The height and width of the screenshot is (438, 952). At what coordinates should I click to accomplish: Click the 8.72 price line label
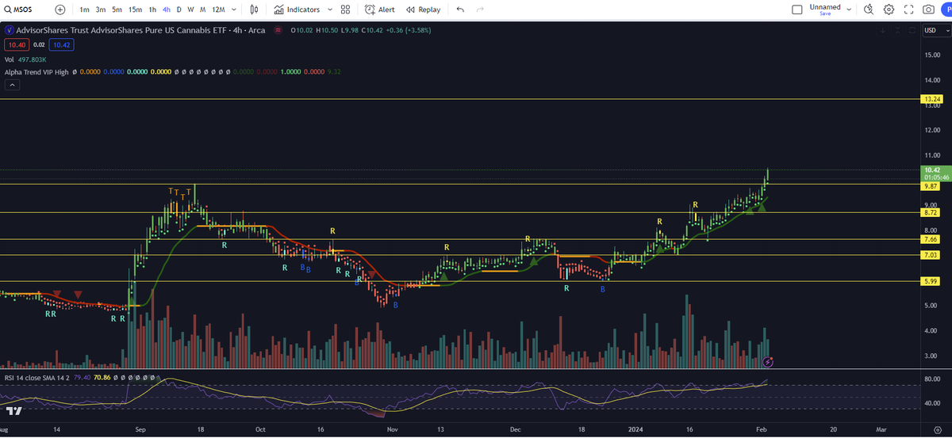(931, 213)
